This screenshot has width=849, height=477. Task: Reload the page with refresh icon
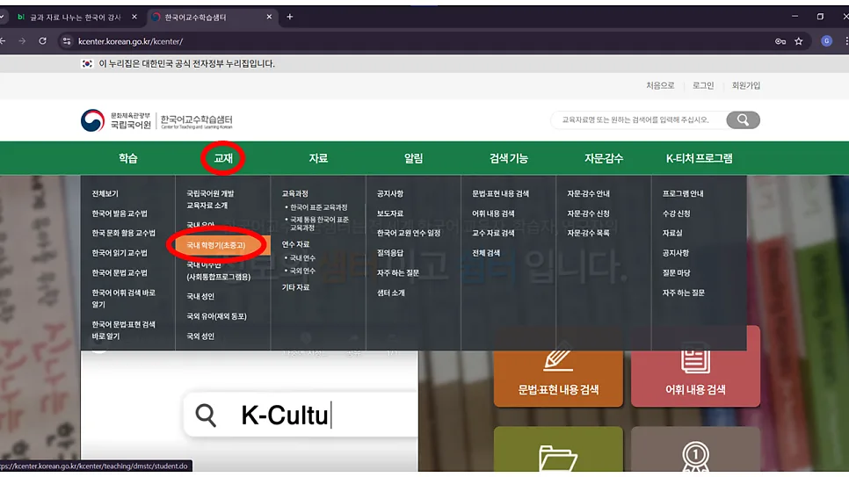pyautogui.click(x=42, y=41)
